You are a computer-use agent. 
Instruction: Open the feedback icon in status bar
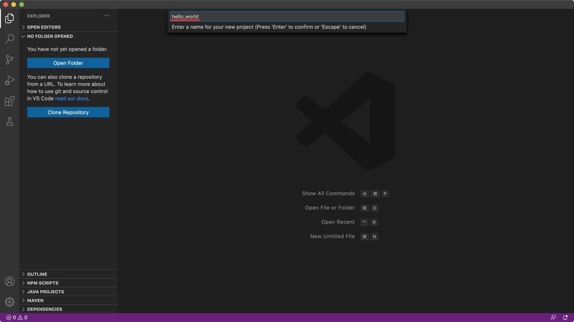pyautogui.click(x=553, y=317)
